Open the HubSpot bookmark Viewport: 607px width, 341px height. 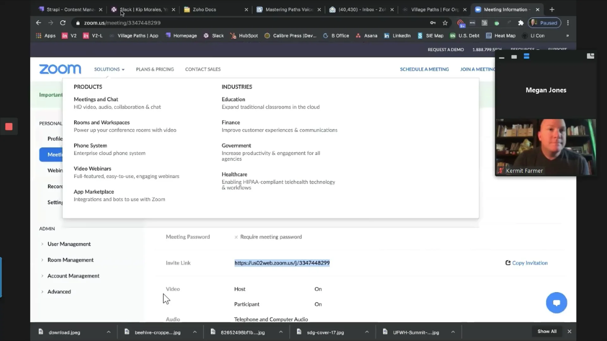[244, 36]
